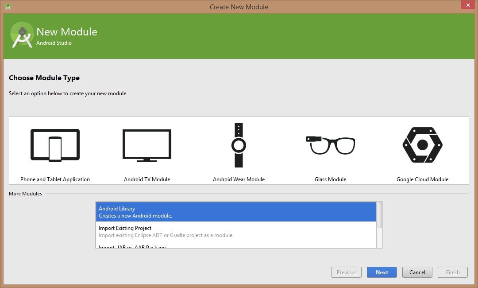Viewport: 478px width, 288px height.
Task: Click the Previous button
Action: (x=347, y=272)
